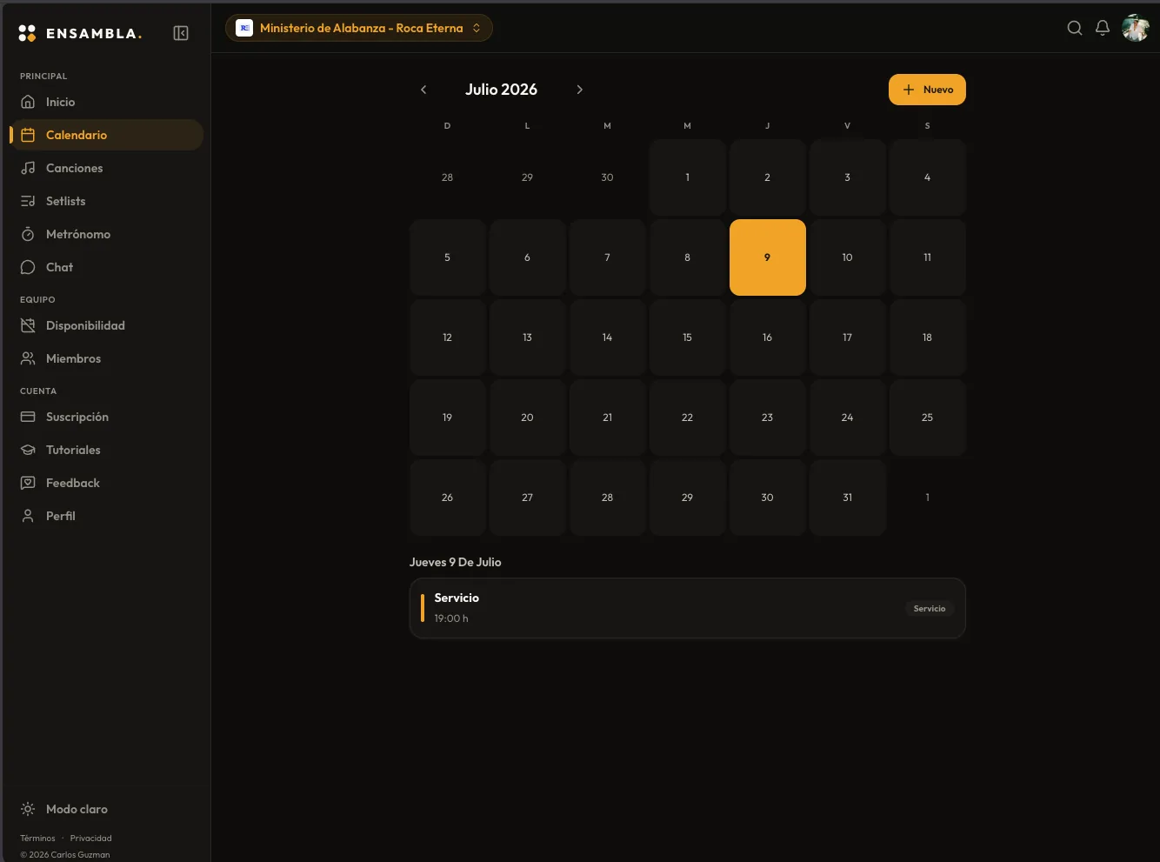Click the Chat bubble icon

(28, 267)
